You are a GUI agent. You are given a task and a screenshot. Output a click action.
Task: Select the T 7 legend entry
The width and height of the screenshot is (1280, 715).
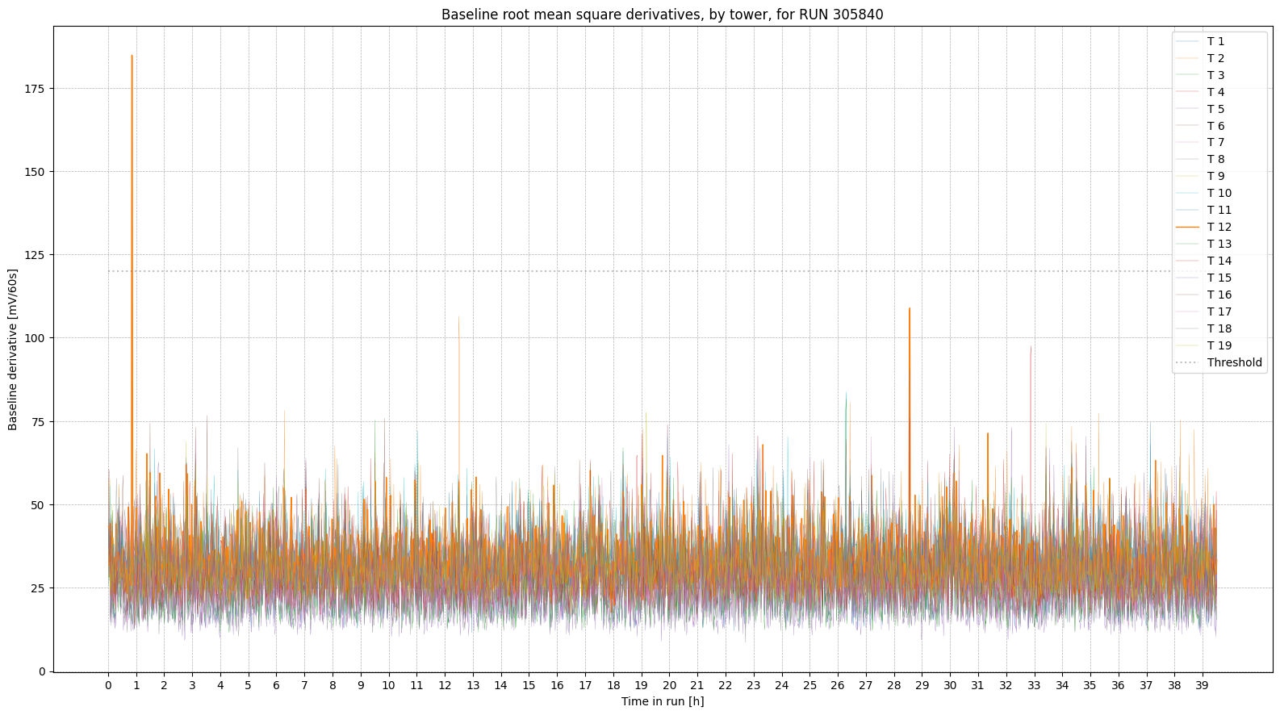(x=1215, y=143)
